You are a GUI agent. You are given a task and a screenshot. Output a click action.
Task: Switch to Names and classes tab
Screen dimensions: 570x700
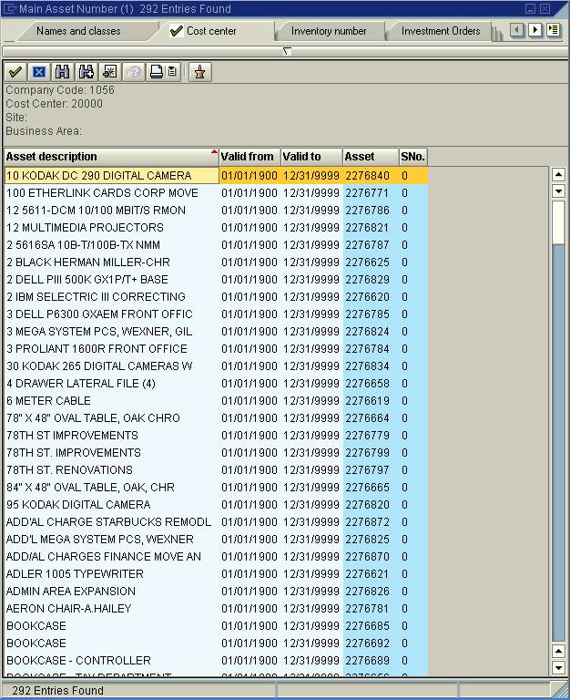[x=78, y=31]
